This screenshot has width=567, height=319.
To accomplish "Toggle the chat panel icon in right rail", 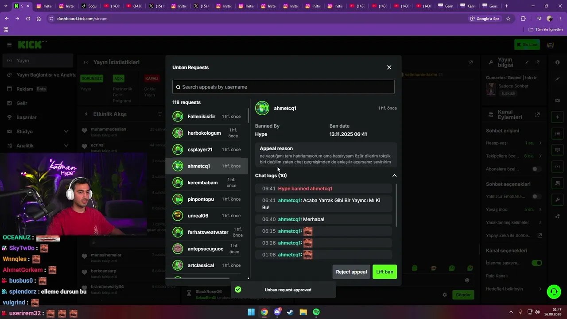I will [557, 150].
